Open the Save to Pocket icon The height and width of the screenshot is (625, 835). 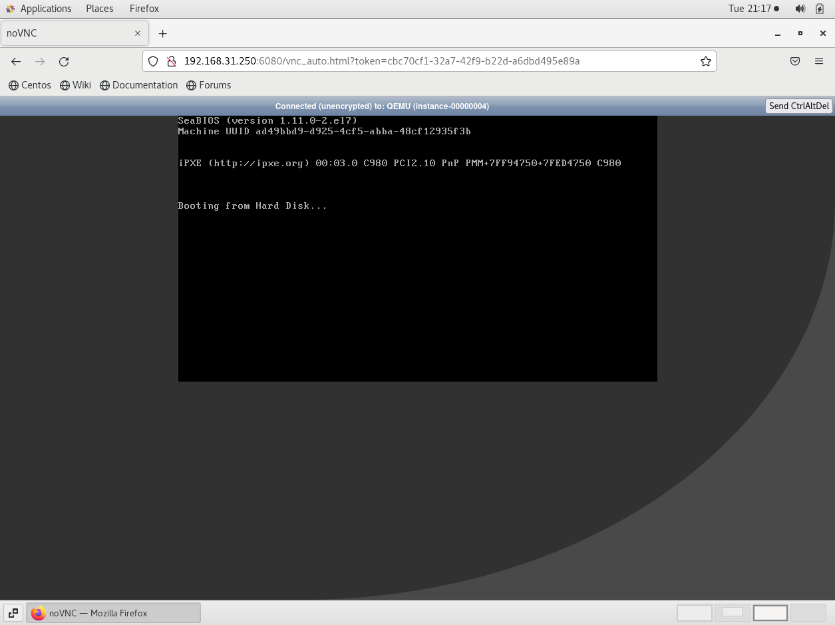tap(795, 61)
